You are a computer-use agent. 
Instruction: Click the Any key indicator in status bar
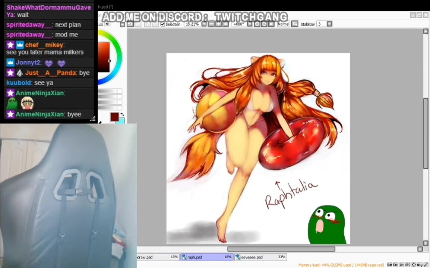(420, 265)
